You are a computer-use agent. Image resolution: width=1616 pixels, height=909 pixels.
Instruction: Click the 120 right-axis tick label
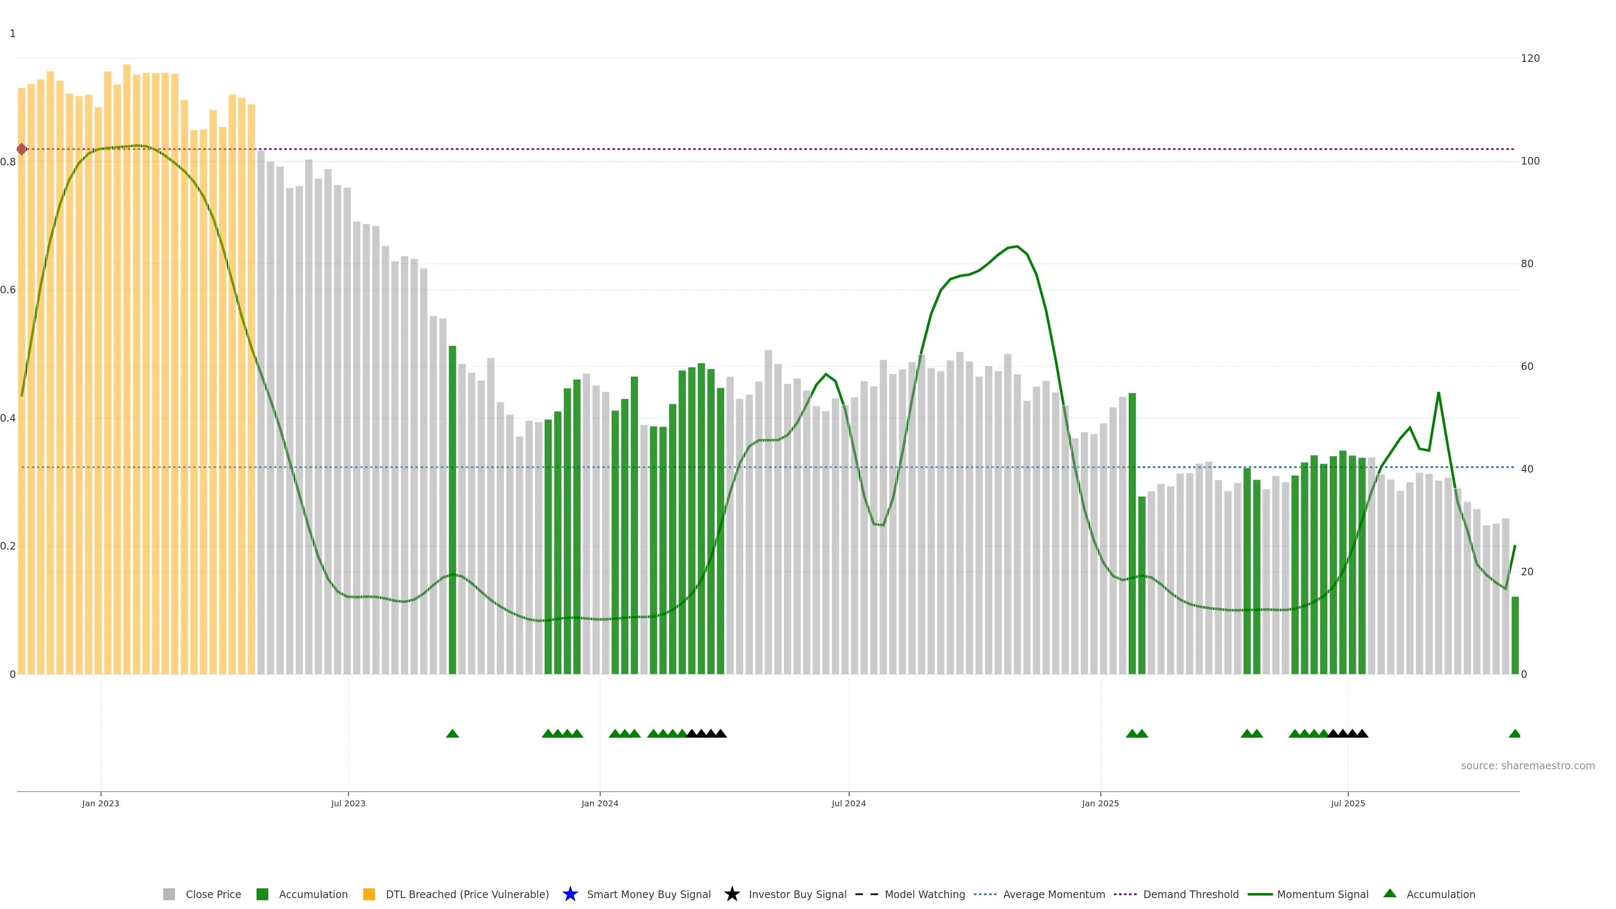tap(1530, 58)
